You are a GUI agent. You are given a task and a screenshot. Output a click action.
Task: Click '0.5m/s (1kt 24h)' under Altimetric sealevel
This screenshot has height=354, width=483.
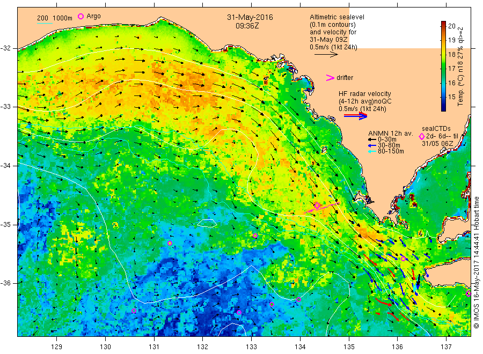pyautogui.click(x=333, y=47)
